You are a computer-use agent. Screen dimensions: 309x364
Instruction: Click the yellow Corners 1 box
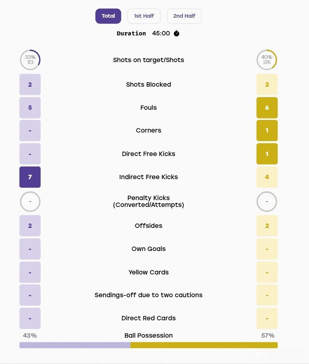coord(267,130)
